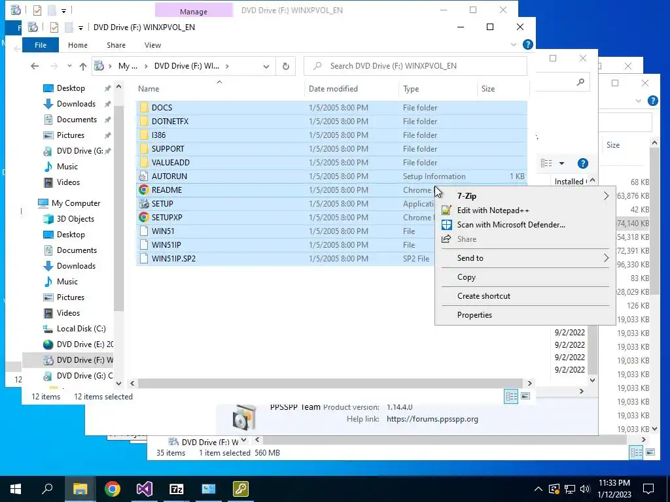Click the Manage tab in back window

pyautogui.click(x=194, y=11)
